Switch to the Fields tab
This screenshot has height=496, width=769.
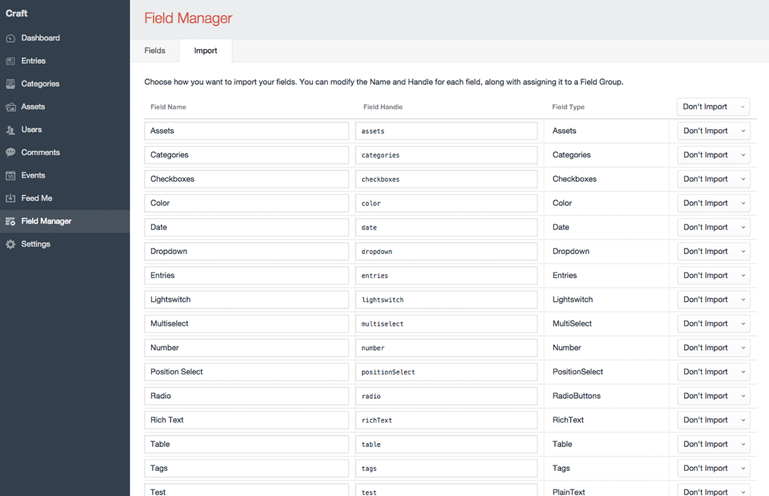click(155, 51)
